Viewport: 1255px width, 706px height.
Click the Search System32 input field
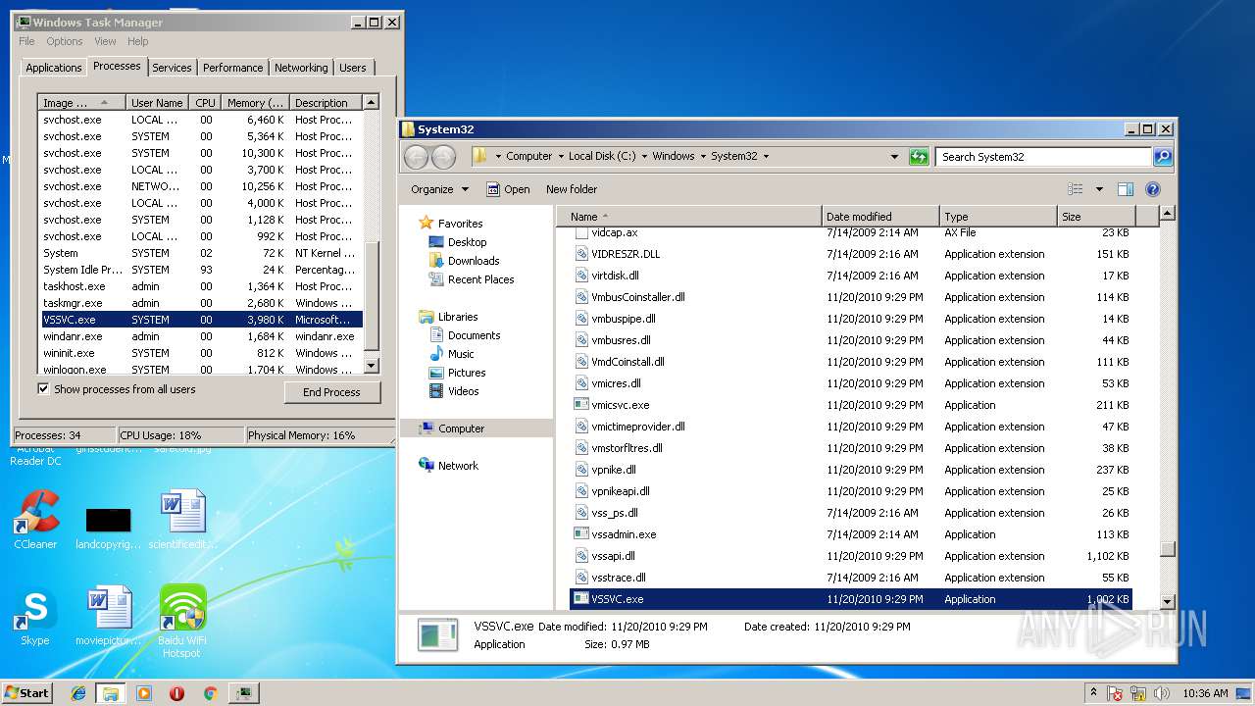1043,157
